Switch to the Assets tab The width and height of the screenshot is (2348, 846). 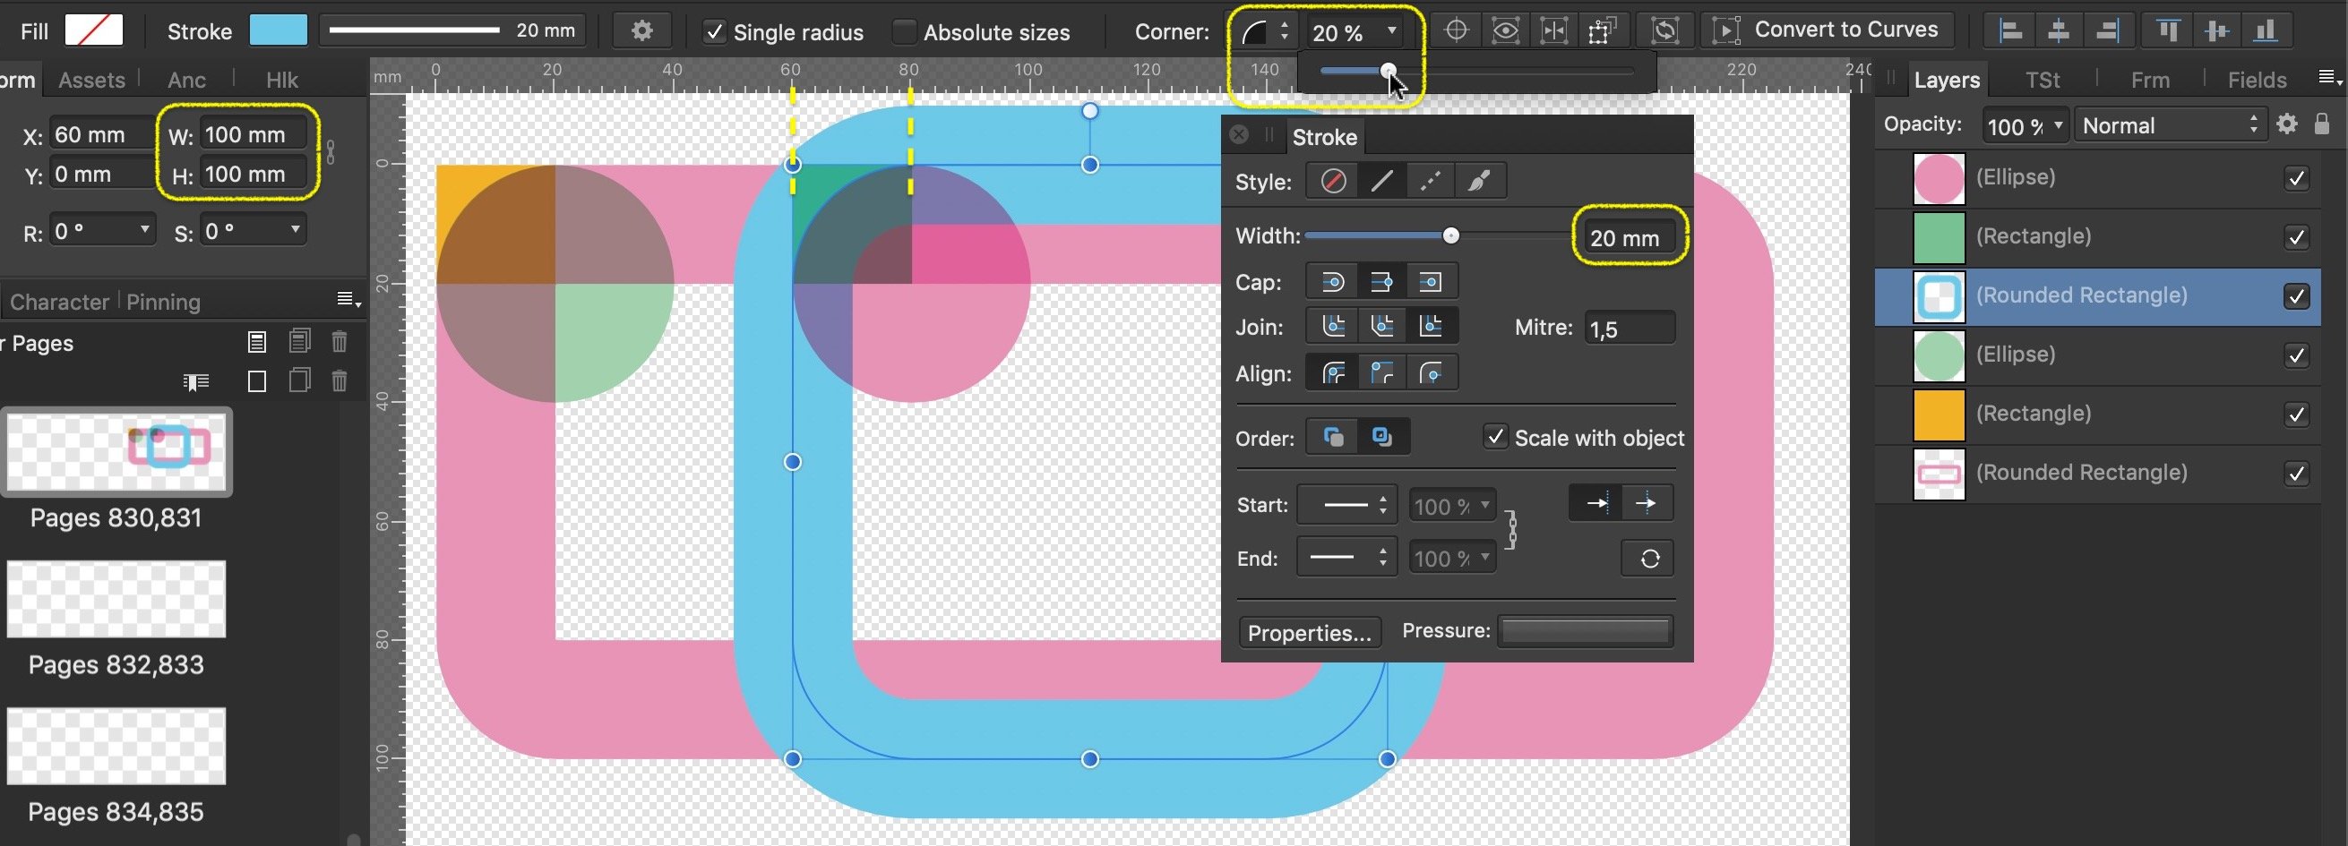point(91,81)
